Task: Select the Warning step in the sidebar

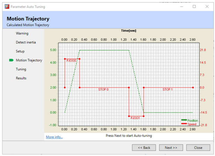Action: pyautogui.click(x=22, y=33)
